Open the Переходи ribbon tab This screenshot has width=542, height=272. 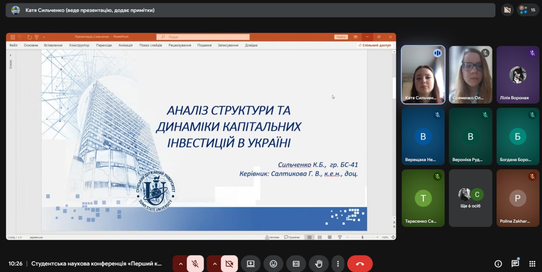[104, 45]
